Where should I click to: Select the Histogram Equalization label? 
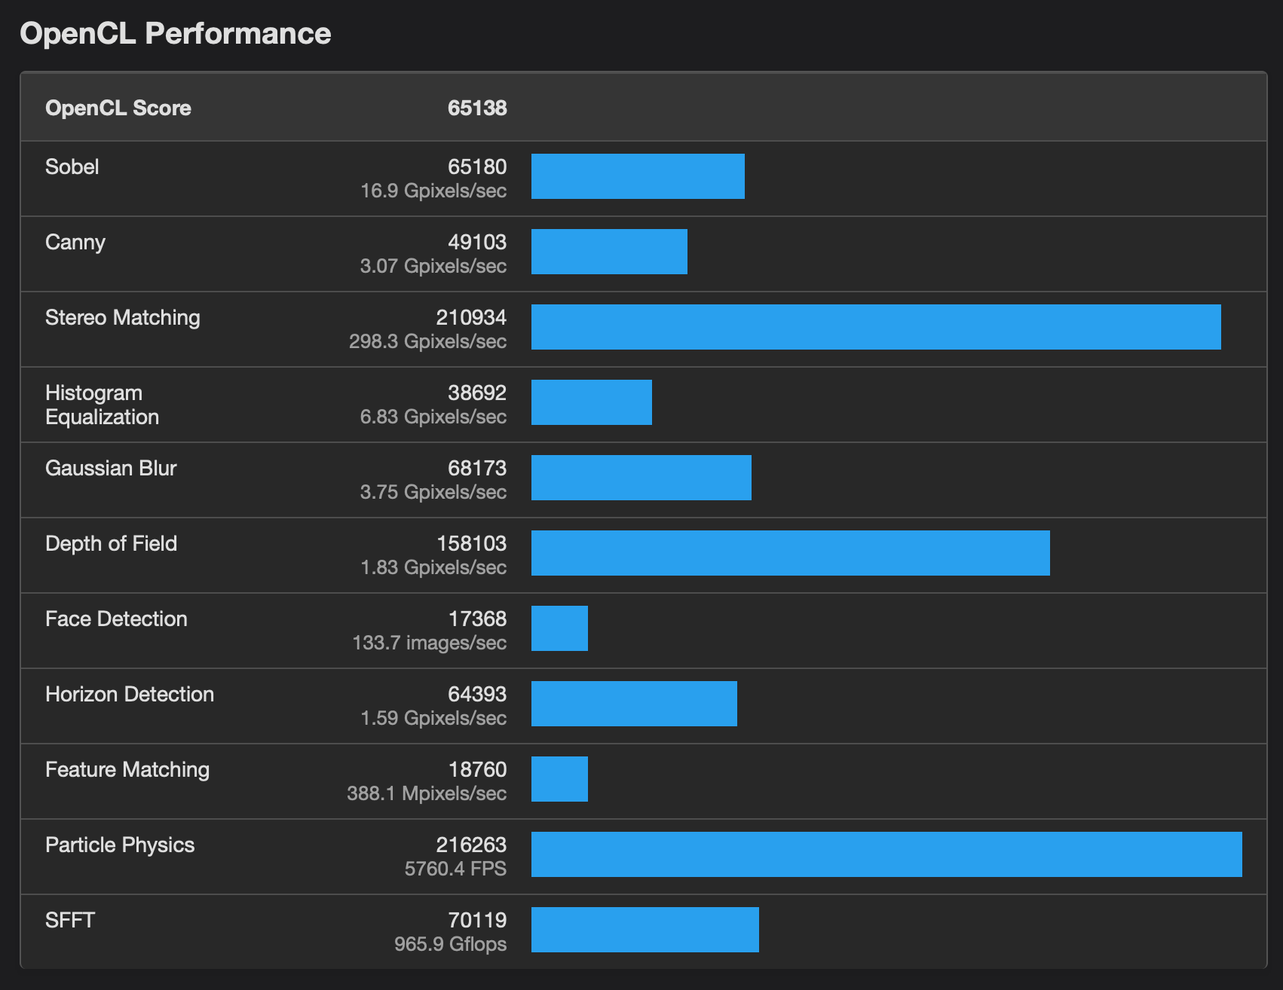pyautogui.click(x=103, y=405)
